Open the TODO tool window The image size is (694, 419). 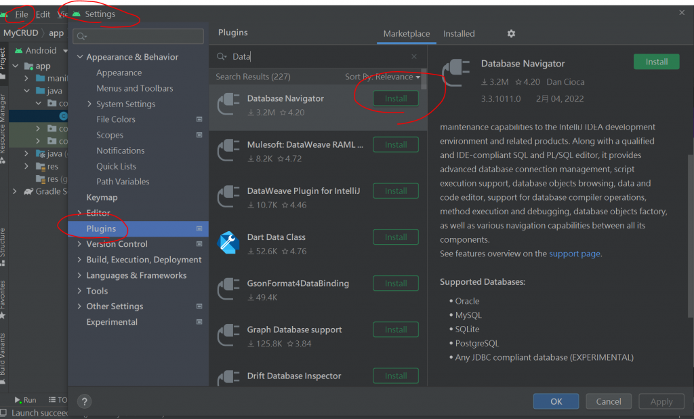pyautogui.click(x=58, y=400)
